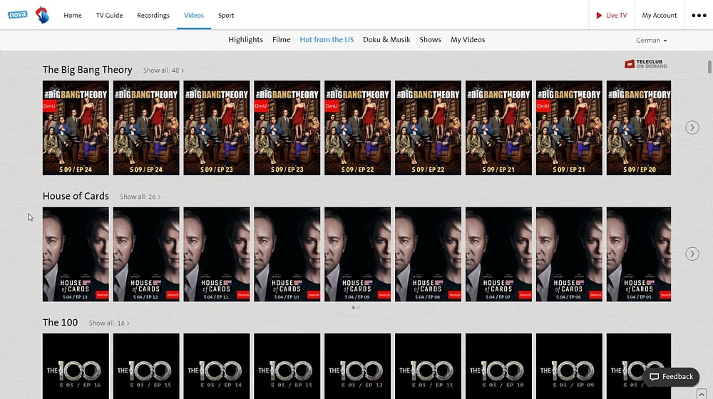Open My Account
Screen dimensions: 713x399
click(660, 16)
